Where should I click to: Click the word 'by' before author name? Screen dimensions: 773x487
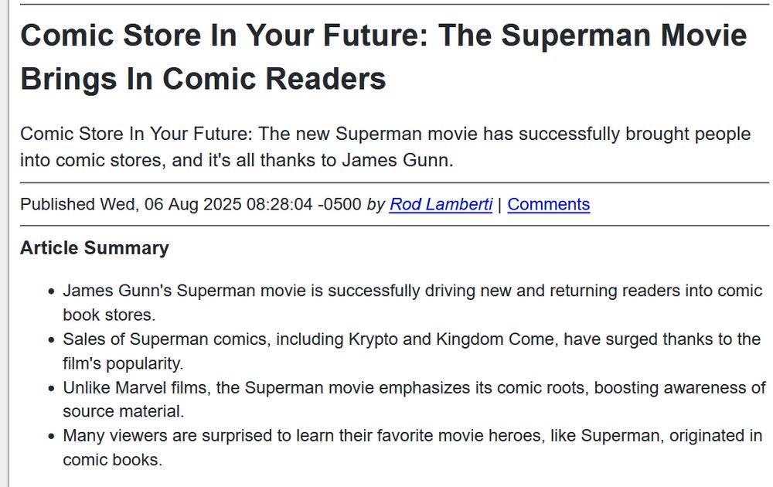376,204
